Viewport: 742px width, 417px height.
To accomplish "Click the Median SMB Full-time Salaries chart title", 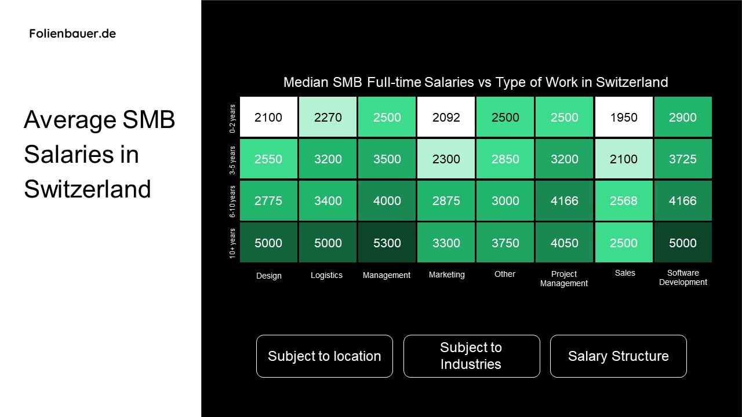I will pos(475,82).
